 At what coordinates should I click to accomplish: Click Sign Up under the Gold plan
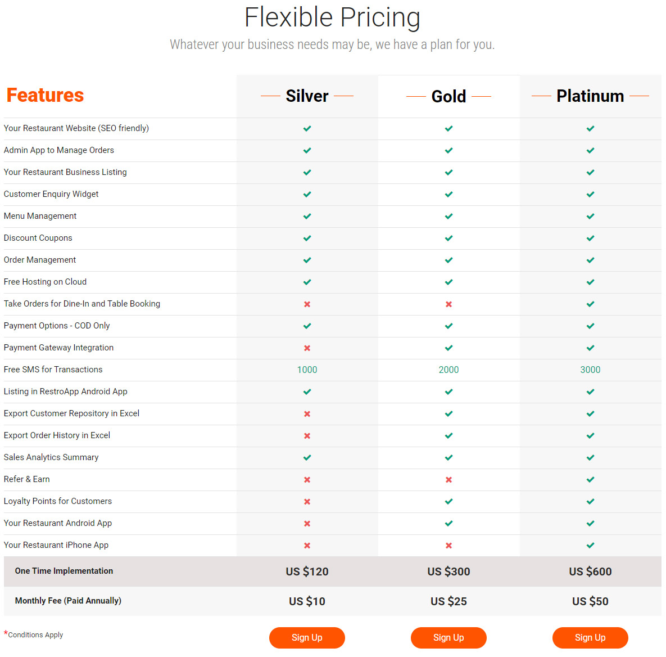(x=448, y=637)
